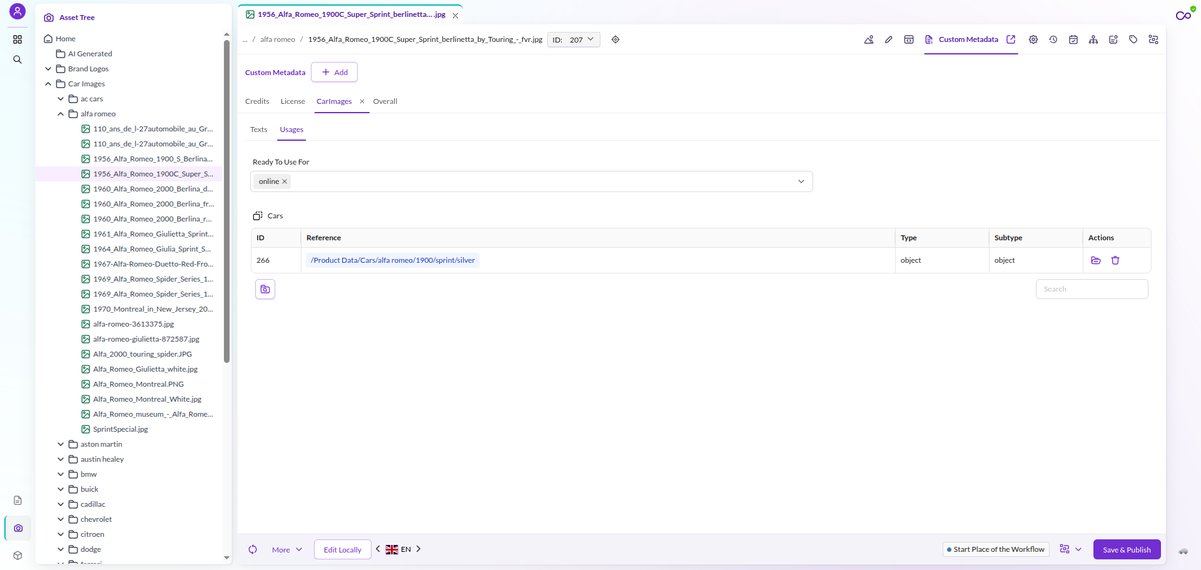Open the user profile avatar
Image resolution: width=1201 pixels, height=570 pixels.
18,11
